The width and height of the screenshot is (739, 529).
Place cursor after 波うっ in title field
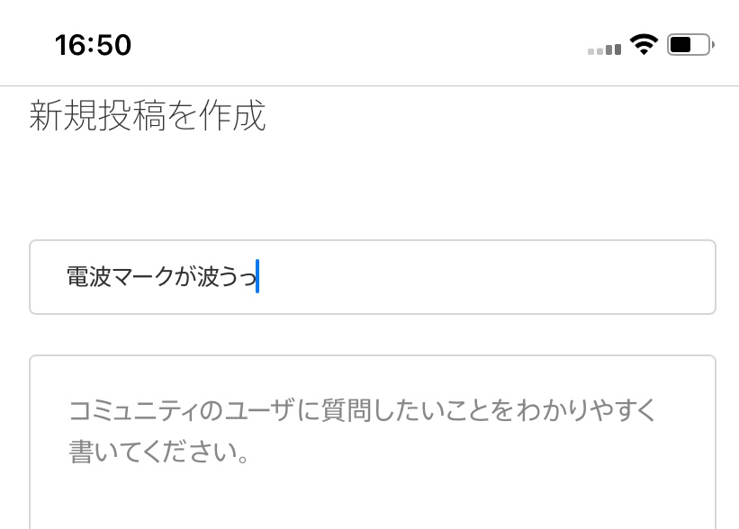257,278
